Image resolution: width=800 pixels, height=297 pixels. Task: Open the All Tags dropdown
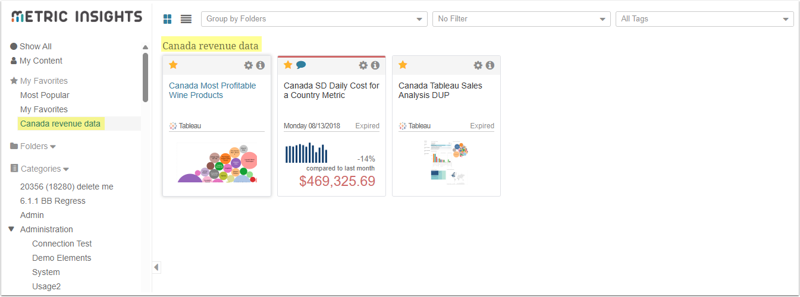[x=704, y=19]
